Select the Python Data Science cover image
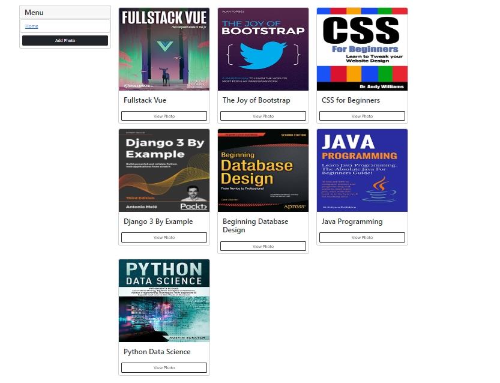The image size is (500, 383). point(164,301)
